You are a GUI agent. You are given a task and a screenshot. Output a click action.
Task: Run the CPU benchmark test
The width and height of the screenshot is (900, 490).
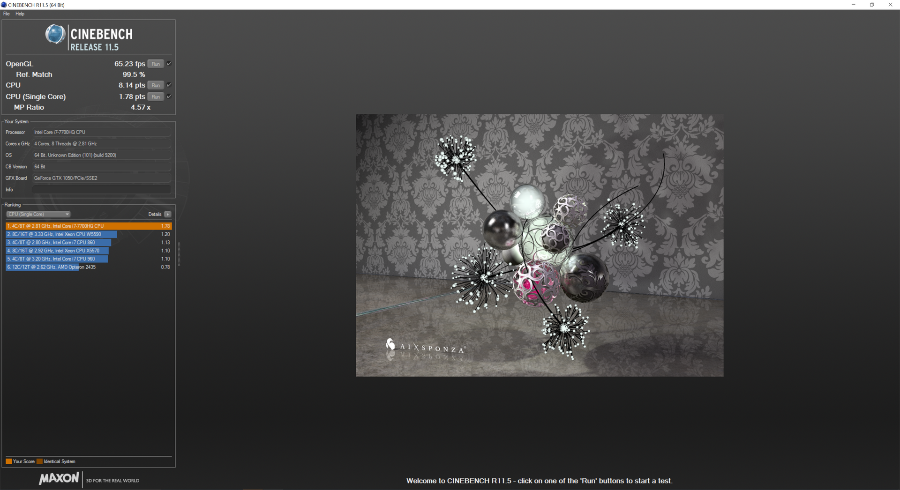(x=156, y=85)
